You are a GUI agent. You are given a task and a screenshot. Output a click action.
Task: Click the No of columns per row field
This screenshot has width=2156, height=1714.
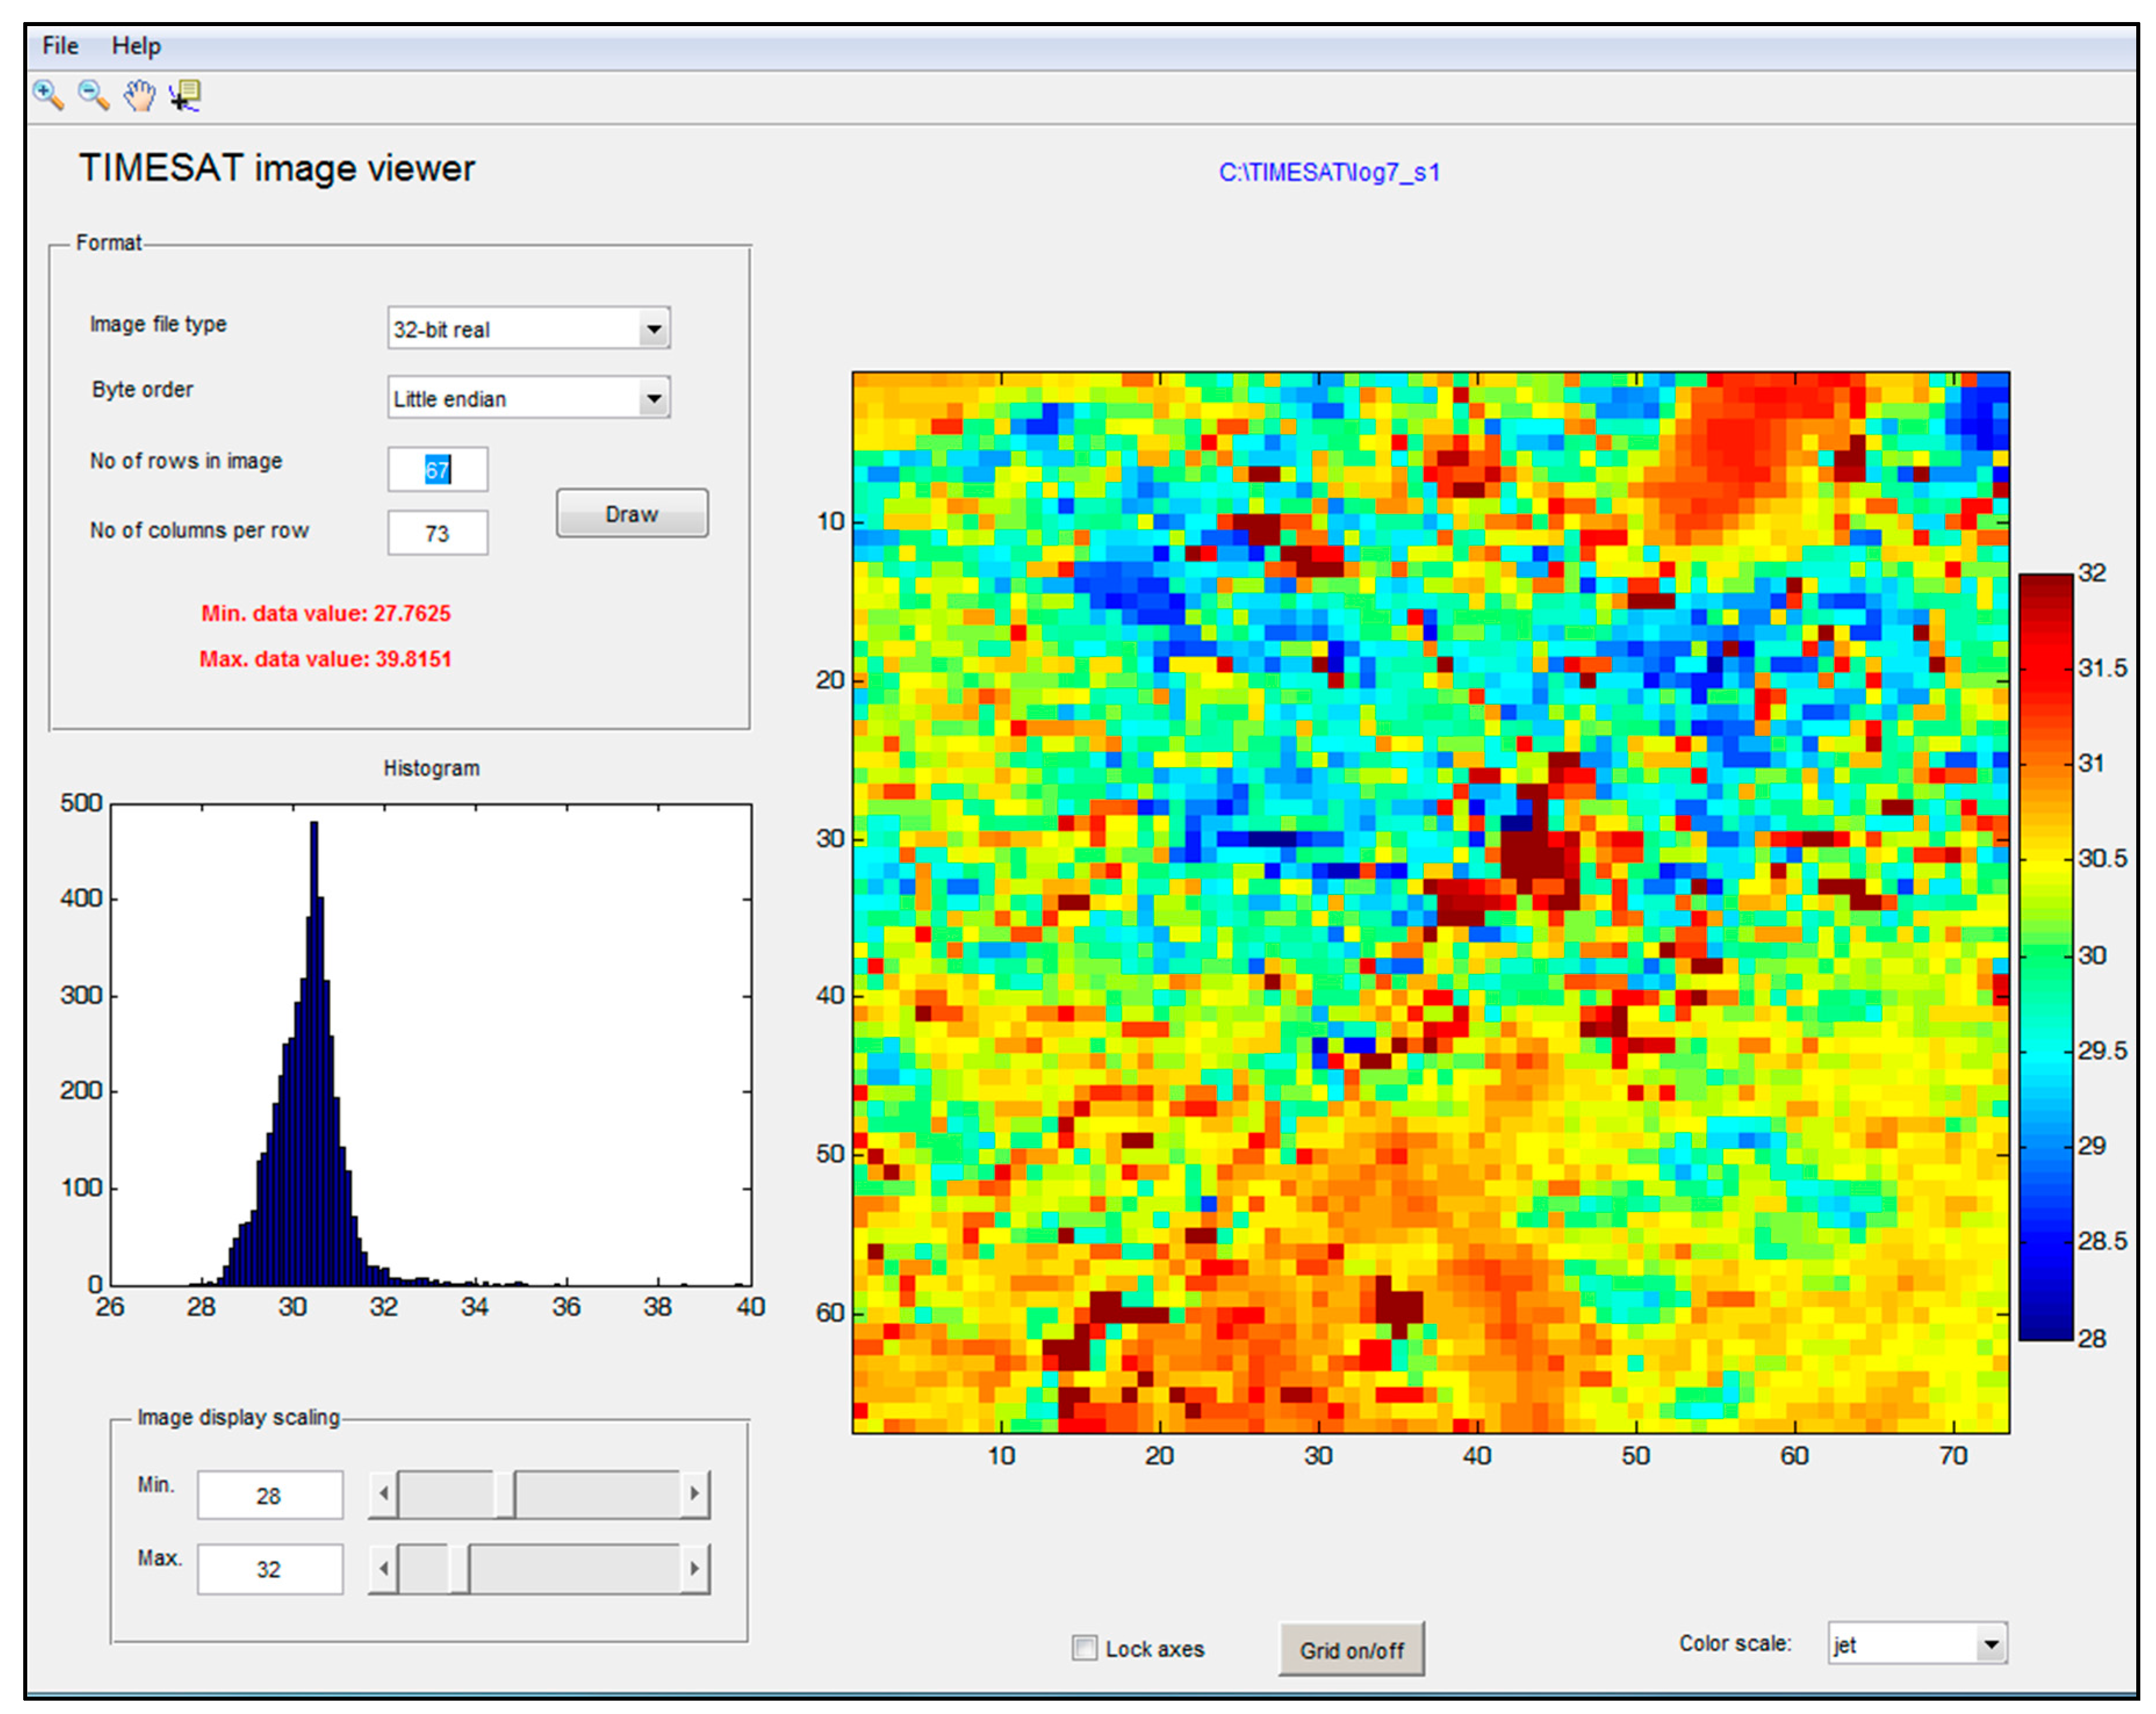438,533
